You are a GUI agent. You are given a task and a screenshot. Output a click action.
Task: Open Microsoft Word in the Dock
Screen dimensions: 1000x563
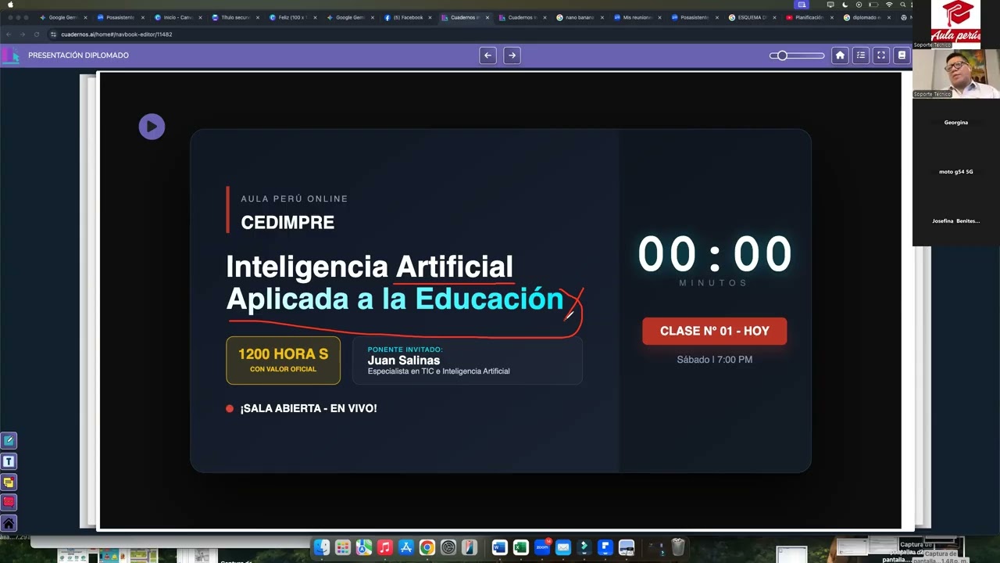click(x=500, y=548)
